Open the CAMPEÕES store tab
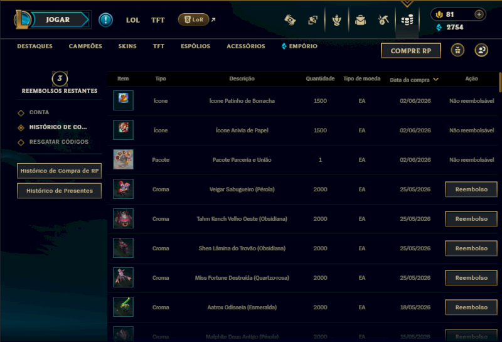This screenshot has width=502, height=342. click(x=85, y=46)
